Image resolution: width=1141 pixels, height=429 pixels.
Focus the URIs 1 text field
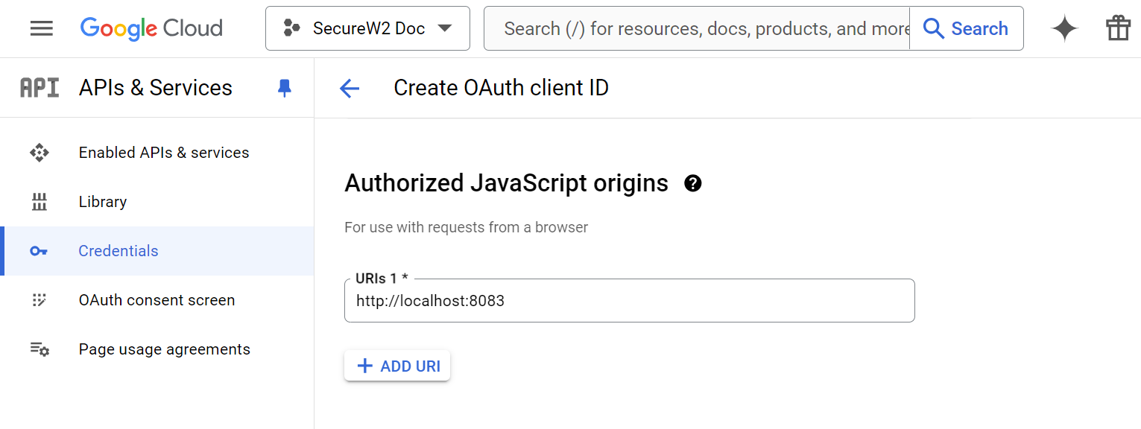coord(629,301)
